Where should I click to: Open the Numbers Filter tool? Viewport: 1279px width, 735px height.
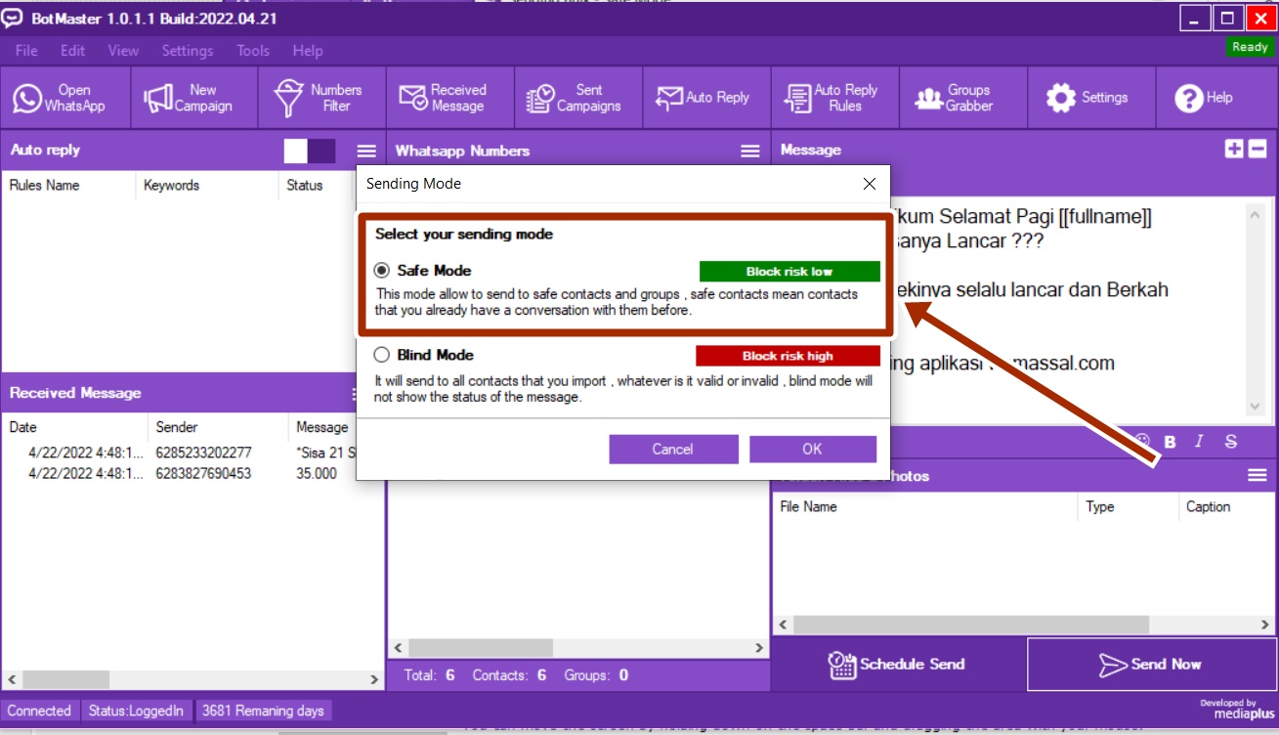(321, 98)
